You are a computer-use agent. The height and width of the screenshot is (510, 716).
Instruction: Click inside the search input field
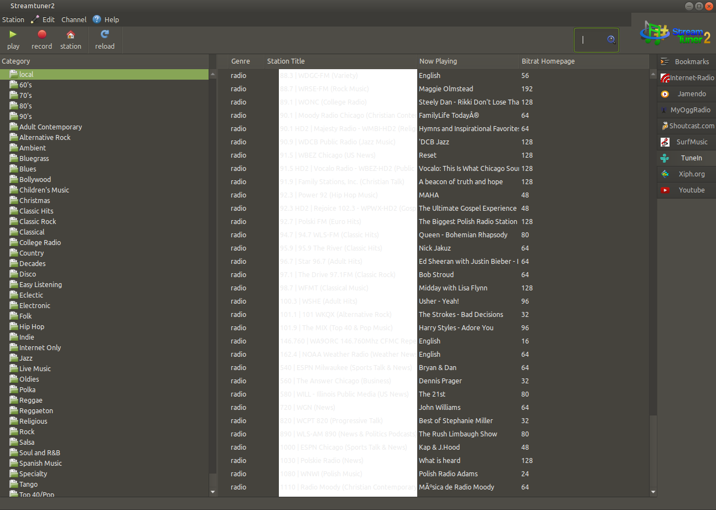(591, 40)
